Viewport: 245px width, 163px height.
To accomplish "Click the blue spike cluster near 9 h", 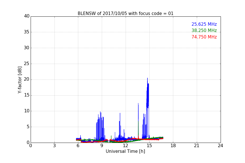I will (x=100, y=126).
